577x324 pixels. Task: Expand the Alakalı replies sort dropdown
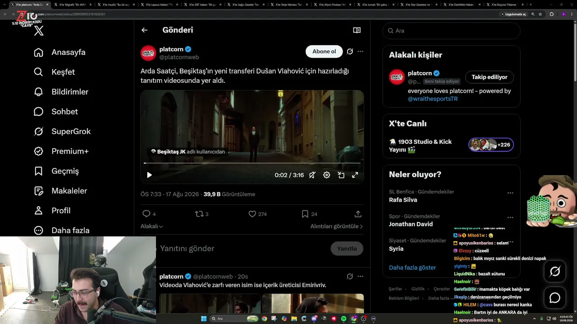[152, 226]
